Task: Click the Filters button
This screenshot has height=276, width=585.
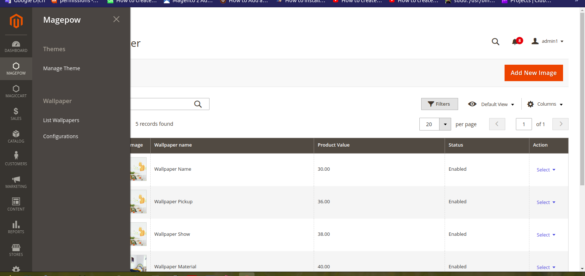Action: (439, 104)
